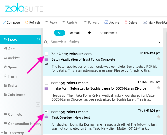Image resolution: width=167 pixels, height=135 pixels.
Task: Click the Zola Suite logo
Action: [24, 7]
